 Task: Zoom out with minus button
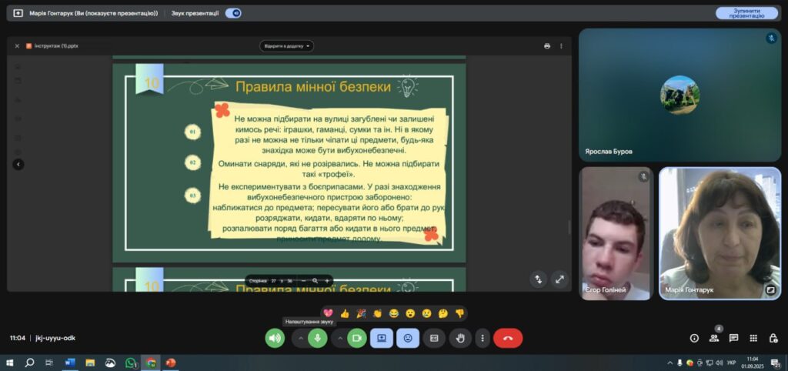(303, 281)
